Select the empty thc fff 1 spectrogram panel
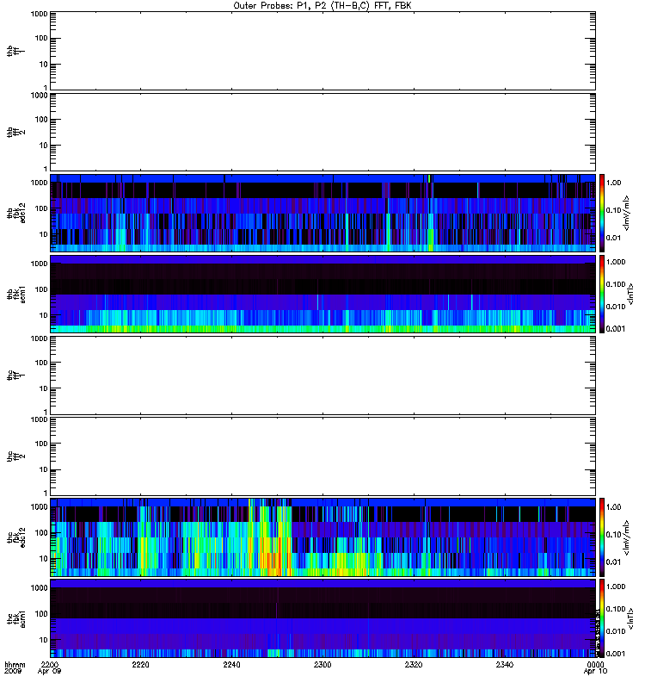The height and width of the screenshot is (689, 645). 322,376
